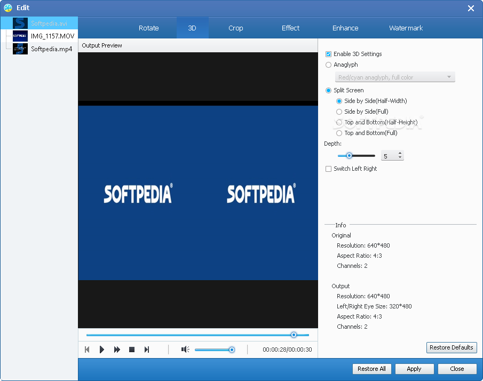483x381 pixels.
Task: Fast forward the preview
Action: 117,350
